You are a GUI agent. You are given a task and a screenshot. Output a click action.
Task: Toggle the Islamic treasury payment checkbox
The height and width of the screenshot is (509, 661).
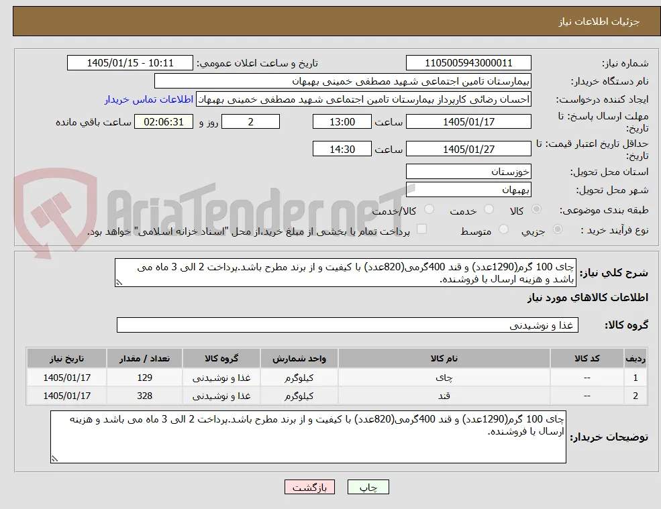pos(421,229)
